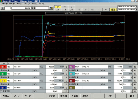Click the cursor time display 2008/01/16 23:22:00
Image resolution: width=138 pixels, height=99 pixels.
coord(73,13)
